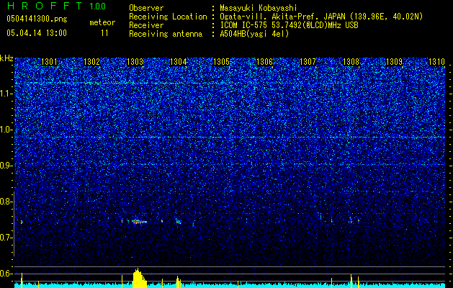Image resolution: width=453 pixels, height=288 pixels.
Task: Click the 1305 time marker
Action: point(221,62)
